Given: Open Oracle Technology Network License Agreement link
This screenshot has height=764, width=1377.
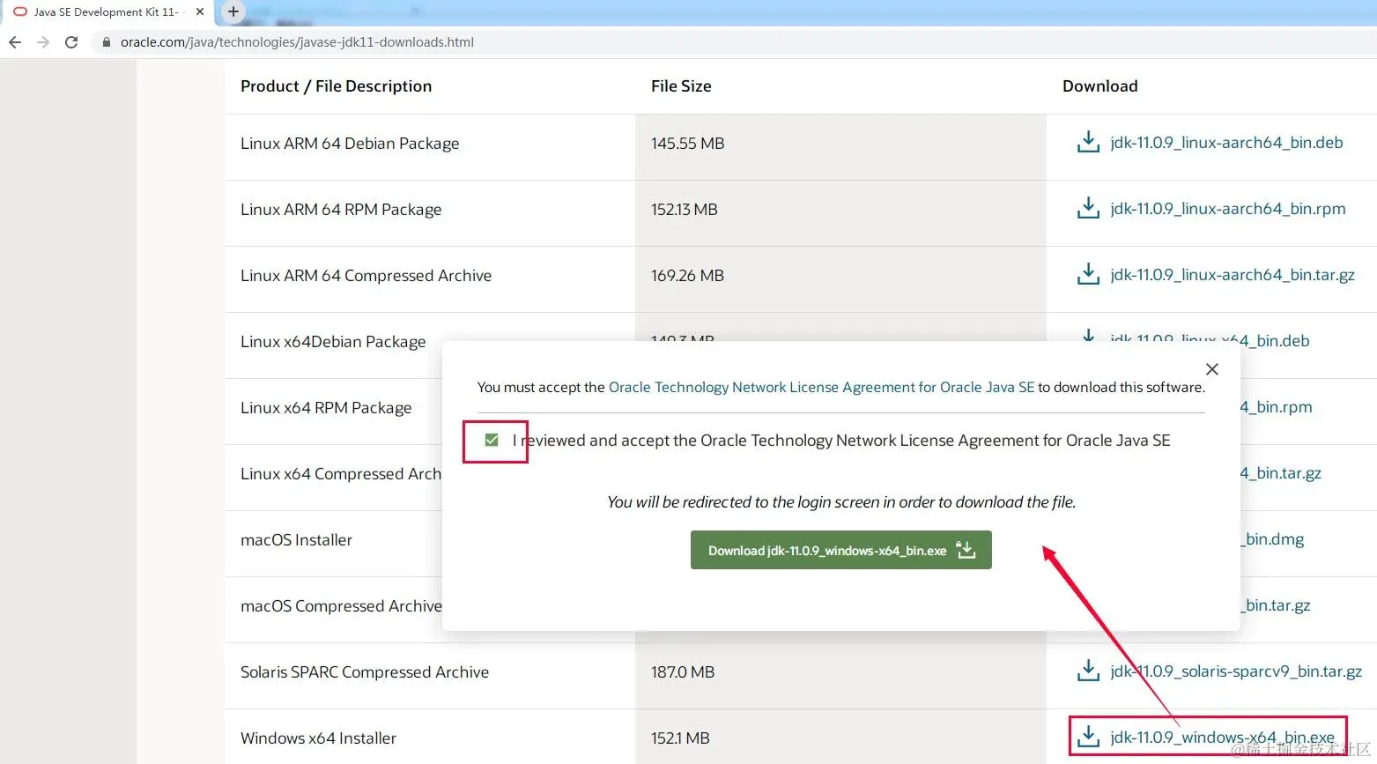Looking at the screenshot, I should (821, 387).
